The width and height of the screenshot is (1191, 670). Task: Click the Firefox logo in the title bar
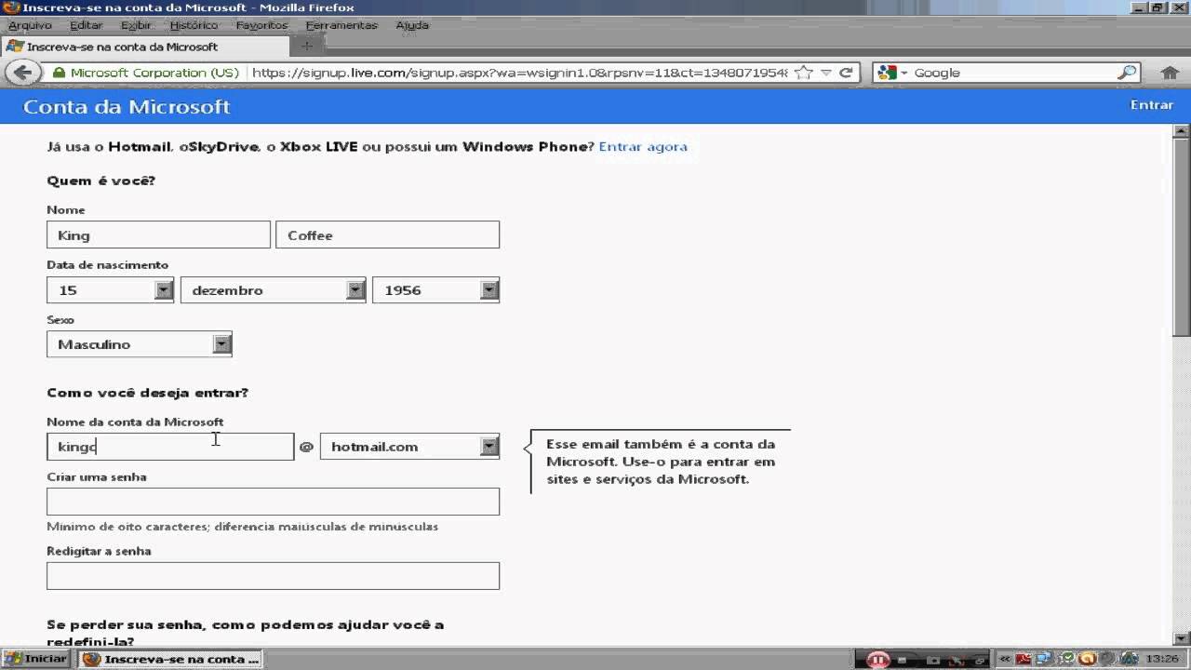click(x=10, y=7)
